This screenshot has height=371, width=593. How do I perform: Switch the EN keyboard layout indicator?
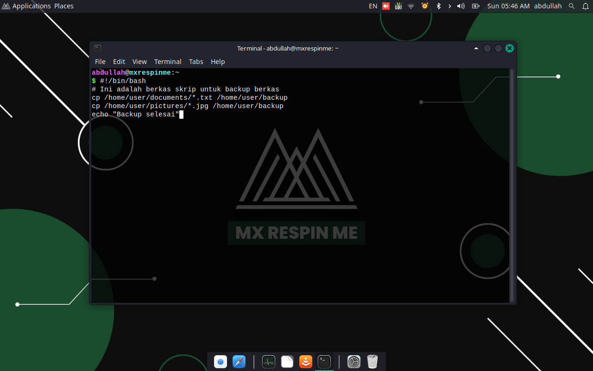(373, 6)
